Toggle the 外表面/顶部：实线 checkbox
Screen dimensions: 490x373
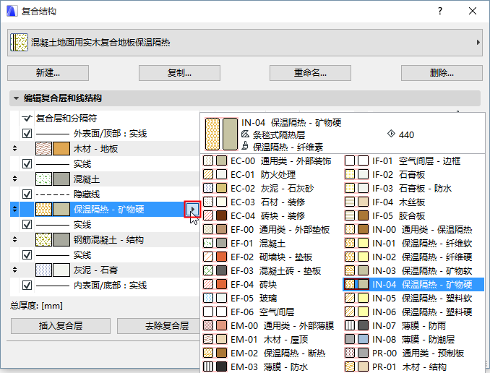[x=27, y=134]
